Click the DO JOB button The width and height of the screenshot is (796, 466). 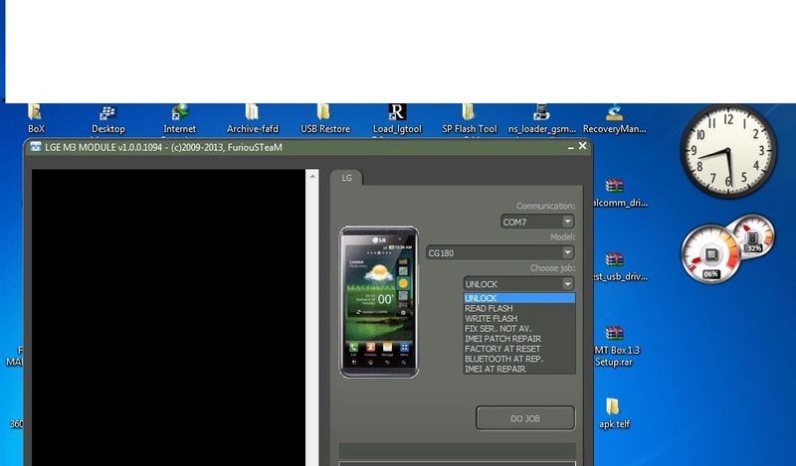(525, 418)
